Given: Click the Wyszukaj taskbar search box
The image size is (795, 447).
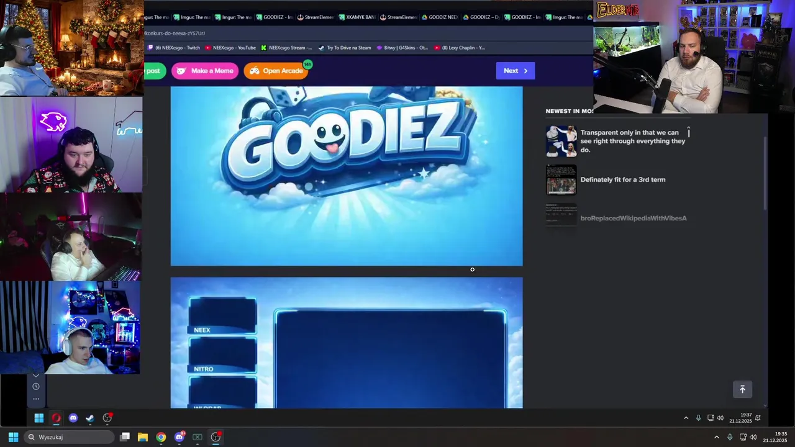Looking at the screenshot, I should pos(69,437).
